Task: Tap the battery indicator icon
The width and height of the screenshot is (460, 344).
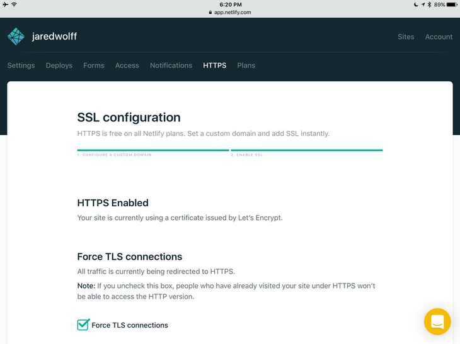Action: click(452, 4)
